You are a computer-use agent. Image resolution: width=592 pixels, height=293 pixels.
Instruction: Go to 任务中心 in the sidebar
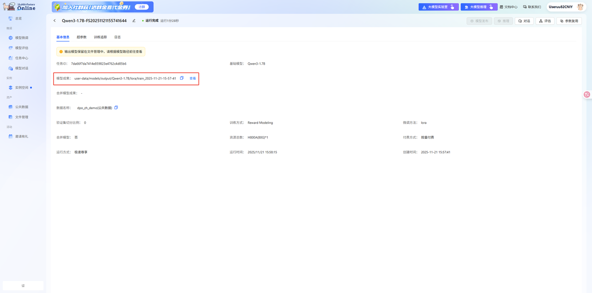tap(21, 58)
